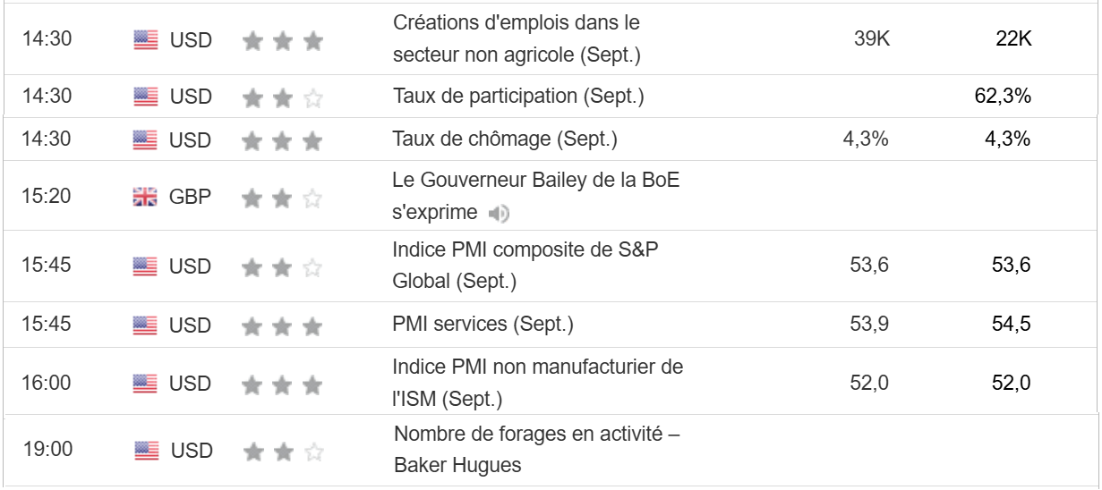Open Le Gouverneur Bailey de la BoE s'exprime
This screenshot has height=490, width=1102.
pos(535,196)
